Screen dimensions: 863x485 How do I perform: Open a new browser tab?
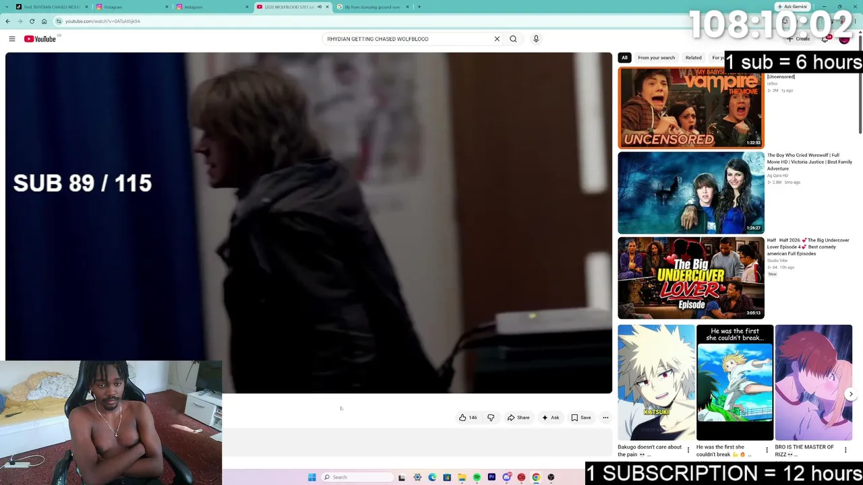click(x=419, y=7)
